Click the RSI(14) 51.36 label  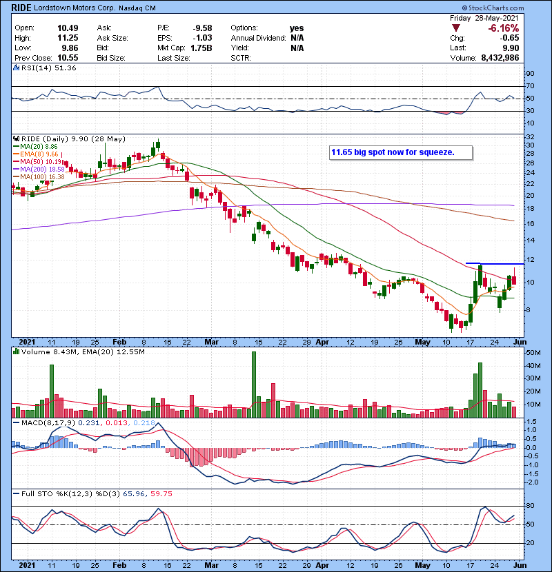point(48,68)
